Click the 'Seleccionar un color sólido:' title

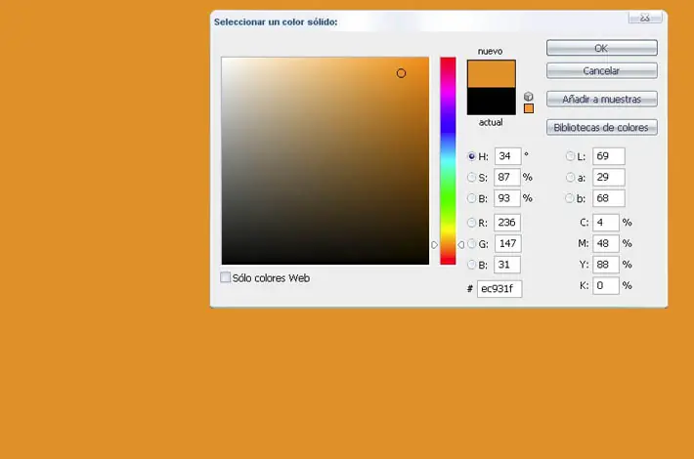point(276,22)
